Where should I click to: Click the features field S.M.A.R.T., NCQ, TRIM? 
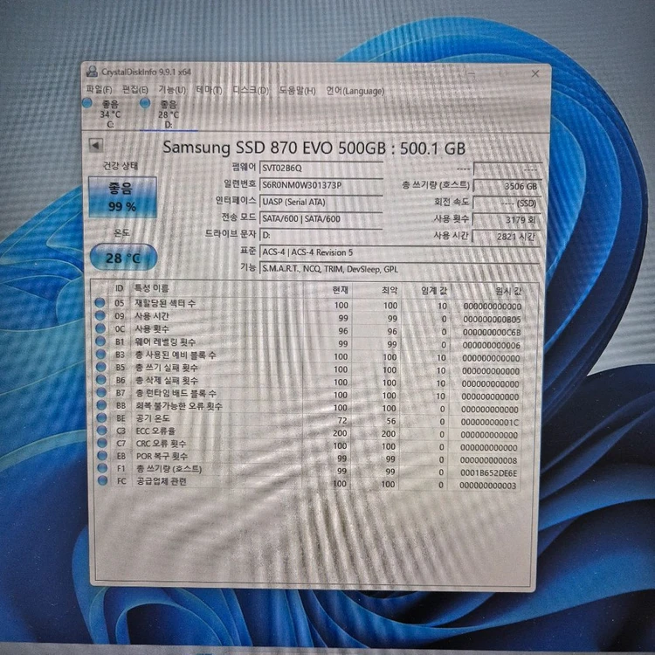point(399,269)
